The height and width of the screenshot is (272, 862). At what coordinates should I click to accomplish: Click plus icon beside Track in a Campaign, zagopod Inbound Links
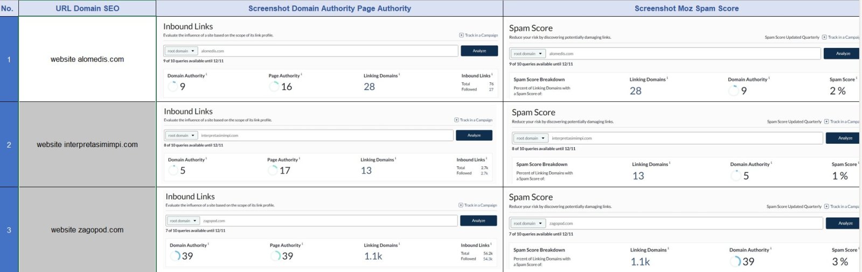click(x=461, y=205)
